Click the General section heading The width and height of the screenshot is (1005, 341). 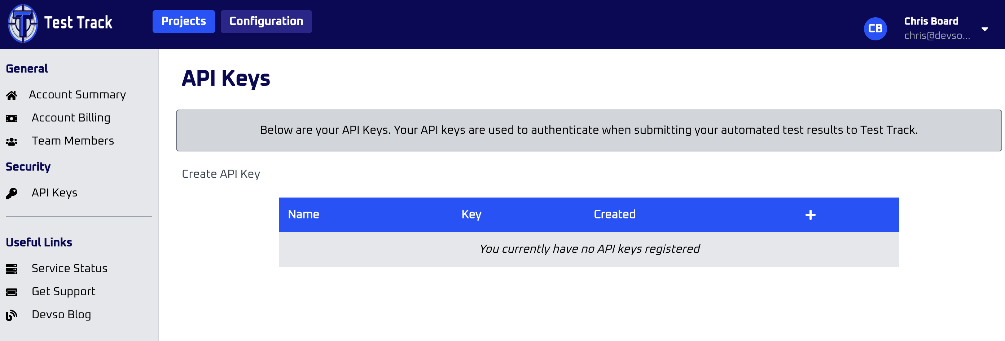coord(27,68)
